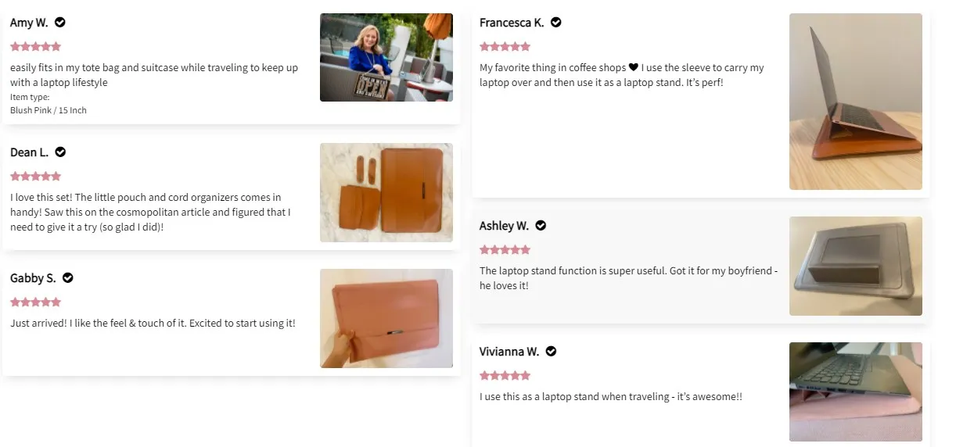Viewport: 956px width, 447px height.
Task: Enlarge Vivianna W.'s laptop on pink sleeve photo
Action: pos(855,392)
